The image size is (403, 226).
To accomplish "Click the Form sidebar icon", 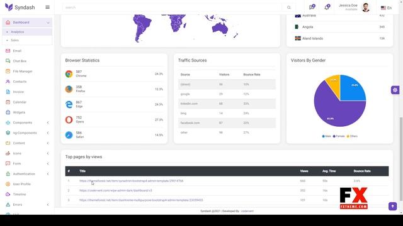I will click(x=8, y=163).
